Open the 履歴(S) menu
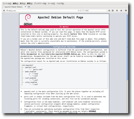 click(x=30, y=4)
